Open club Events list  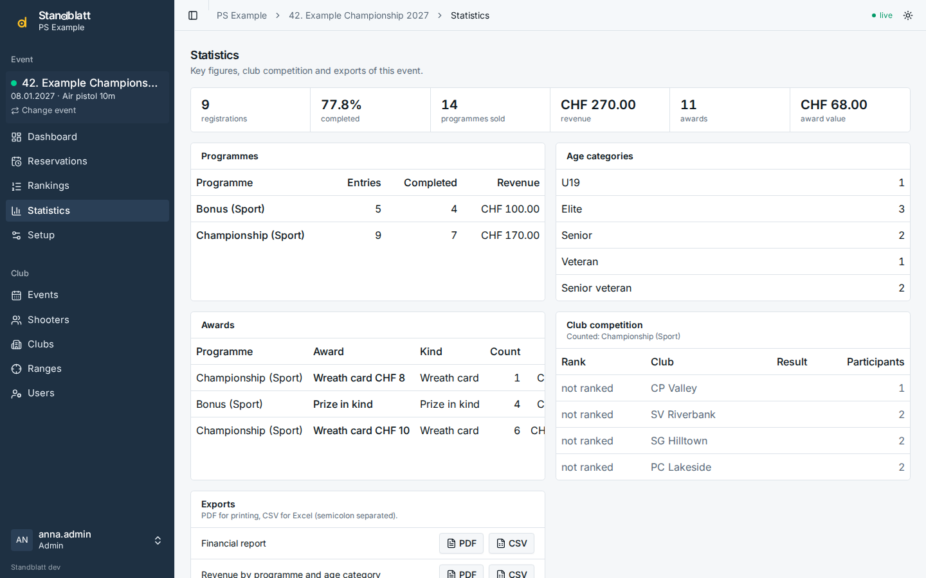tap(87, 295)
